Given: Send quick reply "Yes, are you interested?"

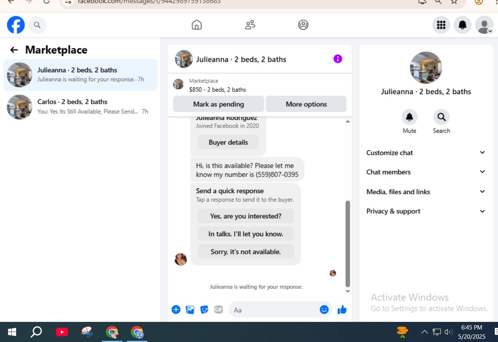Looking at the screenshot, I should (x=246, y=216).
